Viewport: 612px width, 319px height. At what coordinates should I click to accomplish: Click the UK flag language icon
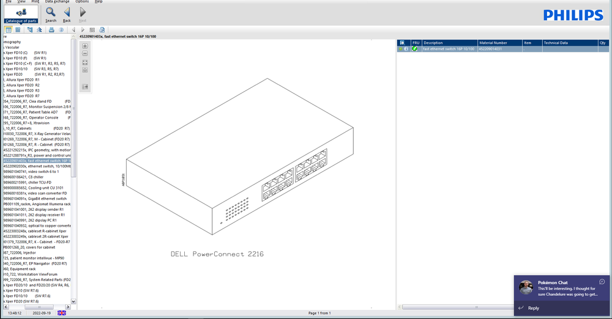pyautogui.click(x=62, y=313)
